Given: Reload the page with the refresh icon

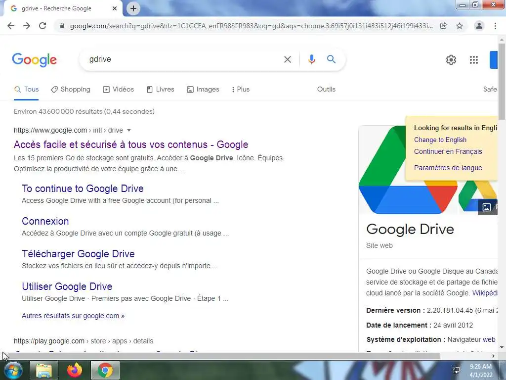Looking at the screenshot, I should pos(42,26).
